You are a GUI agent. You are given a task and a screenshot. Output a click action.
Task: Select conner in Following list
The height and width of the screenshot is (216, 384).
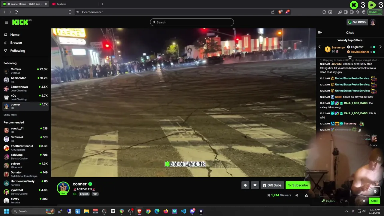[x=25, y=106]
